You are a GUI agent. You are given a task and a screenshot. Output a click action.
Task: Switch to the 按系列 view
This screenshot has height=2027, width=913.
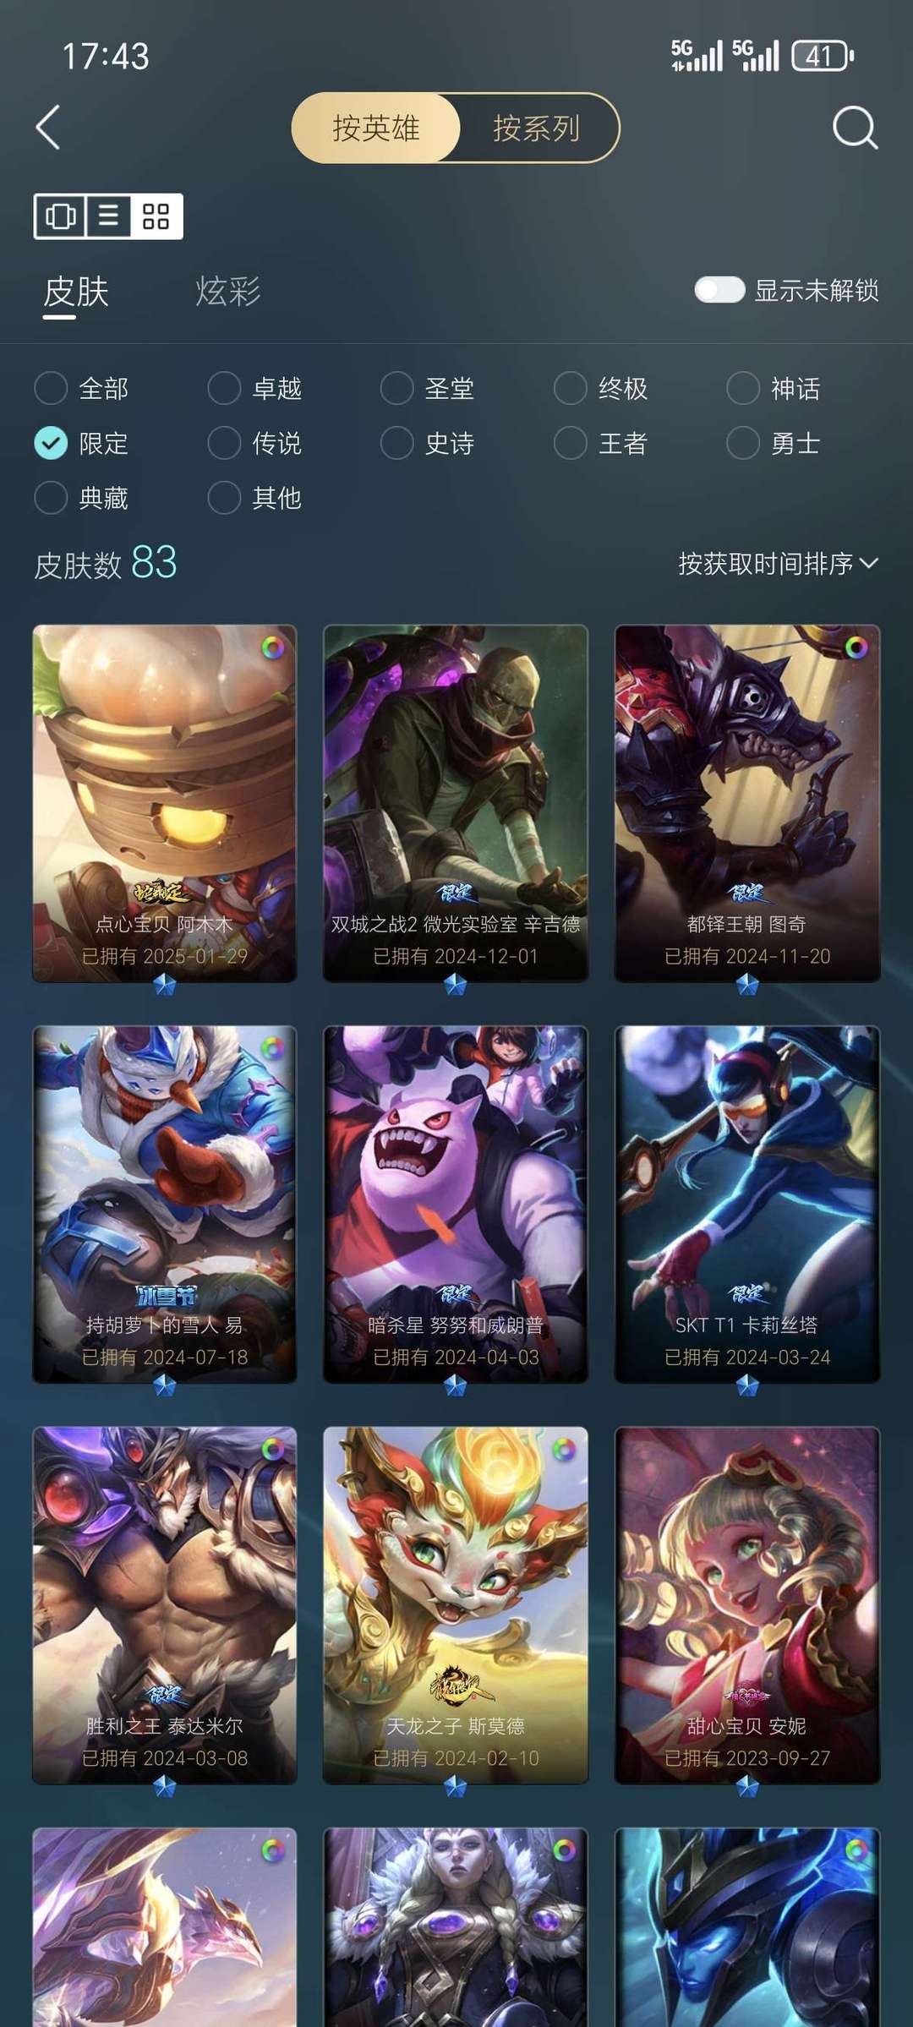pos(536,128)
